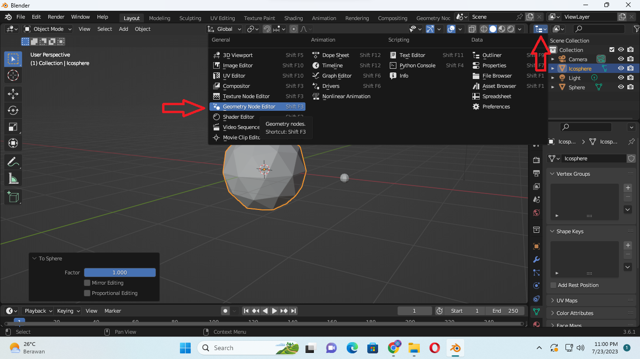Open the Render properties camera tab

point(536,160)
